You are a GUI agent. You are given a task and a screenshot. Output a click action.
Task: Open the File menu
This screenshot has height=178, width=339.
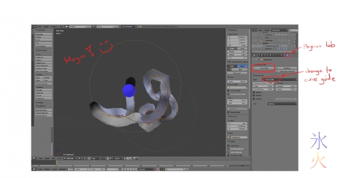point(40,26)
